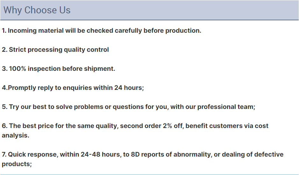Click the word "analysis" on the wrapped line
The height and width of the screenshot is (175, 299).
pos(14,136)
